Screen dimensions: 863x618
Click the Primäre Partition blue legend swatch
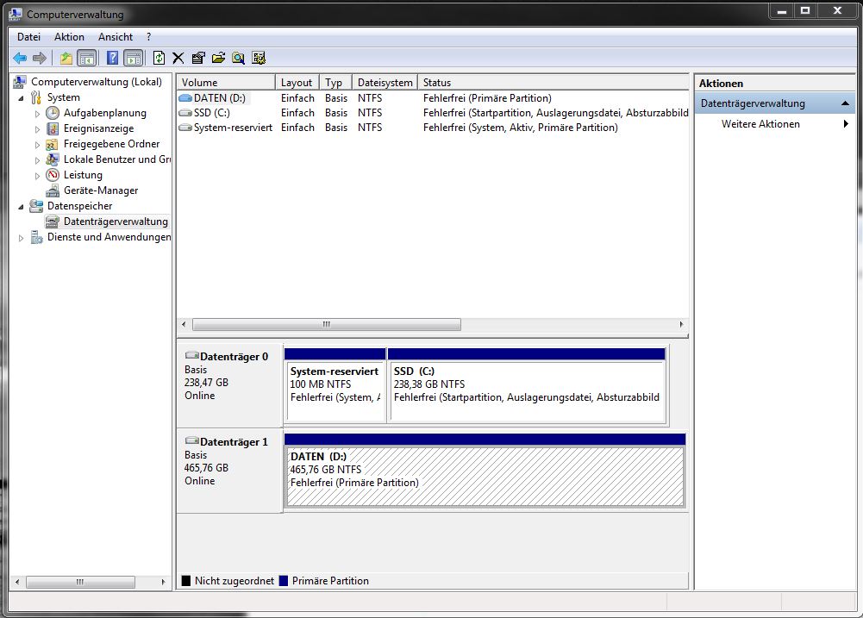[x=284, y=581]
